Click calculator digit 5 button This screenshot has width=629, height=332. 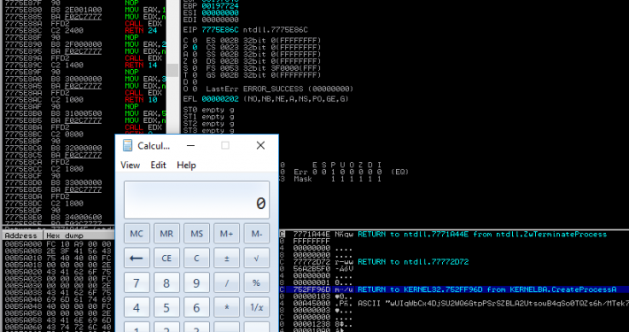point(167,307)
